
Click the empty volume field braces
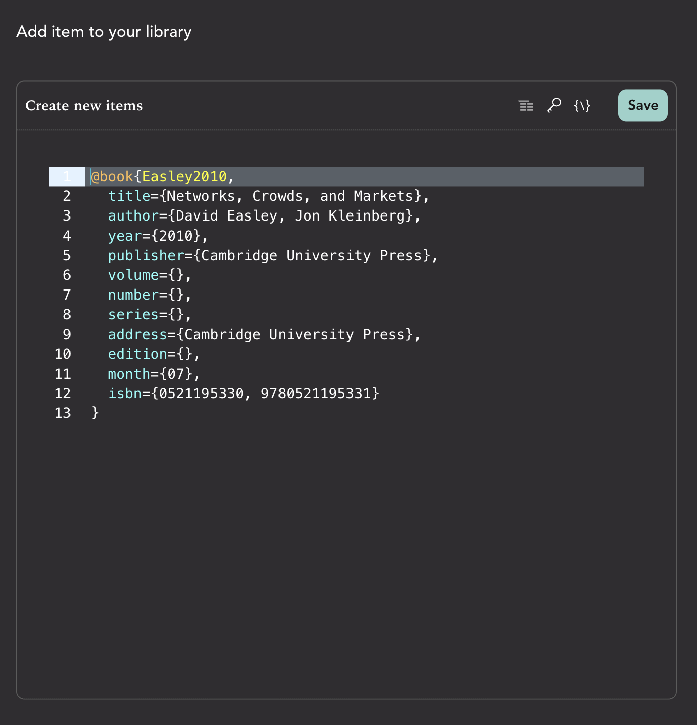177,275
